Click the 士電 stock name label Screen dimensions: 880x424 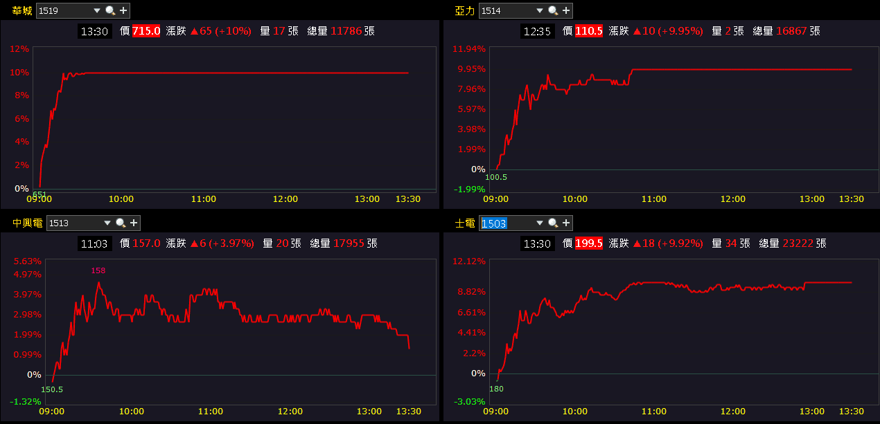point(465,223)
